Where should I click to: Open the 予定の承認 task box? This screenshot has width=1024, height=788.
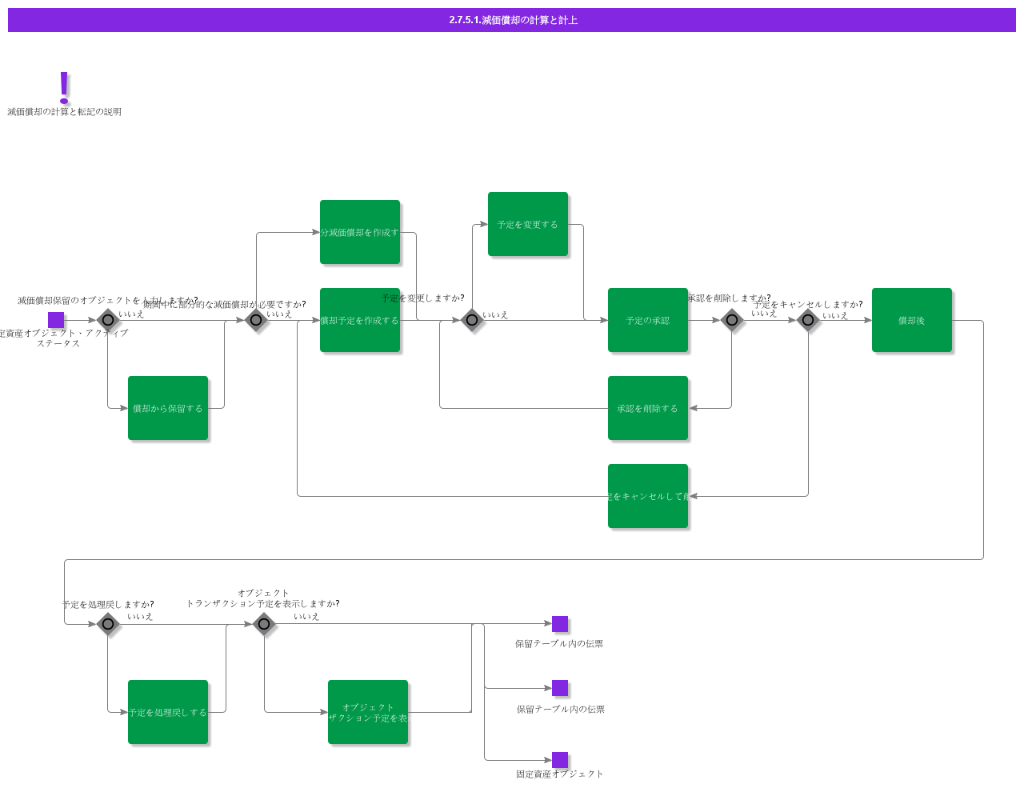pos(648,320)
